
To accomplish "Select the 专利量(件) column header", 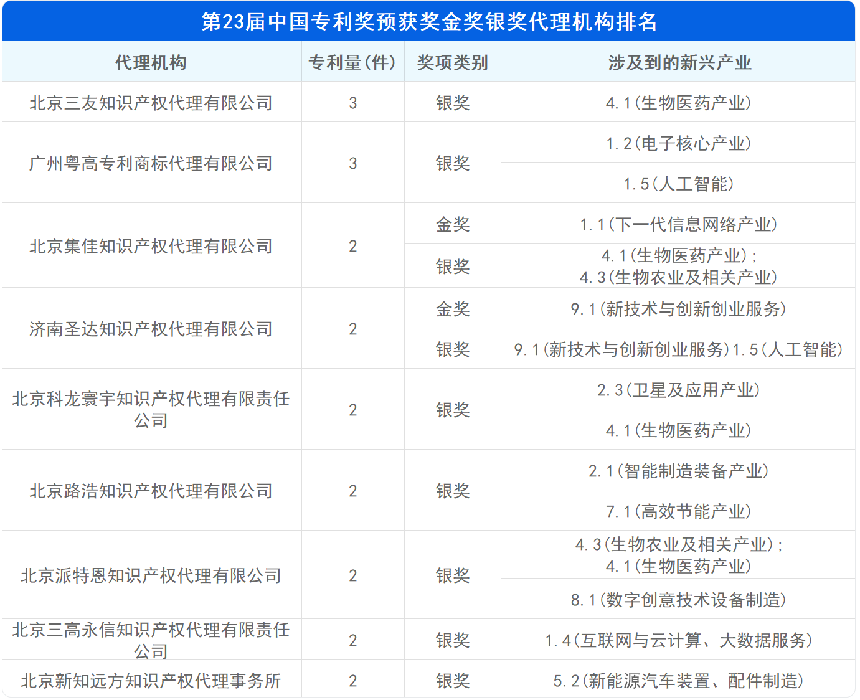I will [353, 62].
